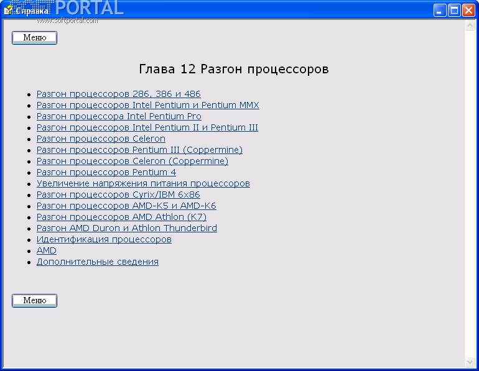Open Дополнительные сведения link
The width and height of the screenshot is (479, 371).
98,262
